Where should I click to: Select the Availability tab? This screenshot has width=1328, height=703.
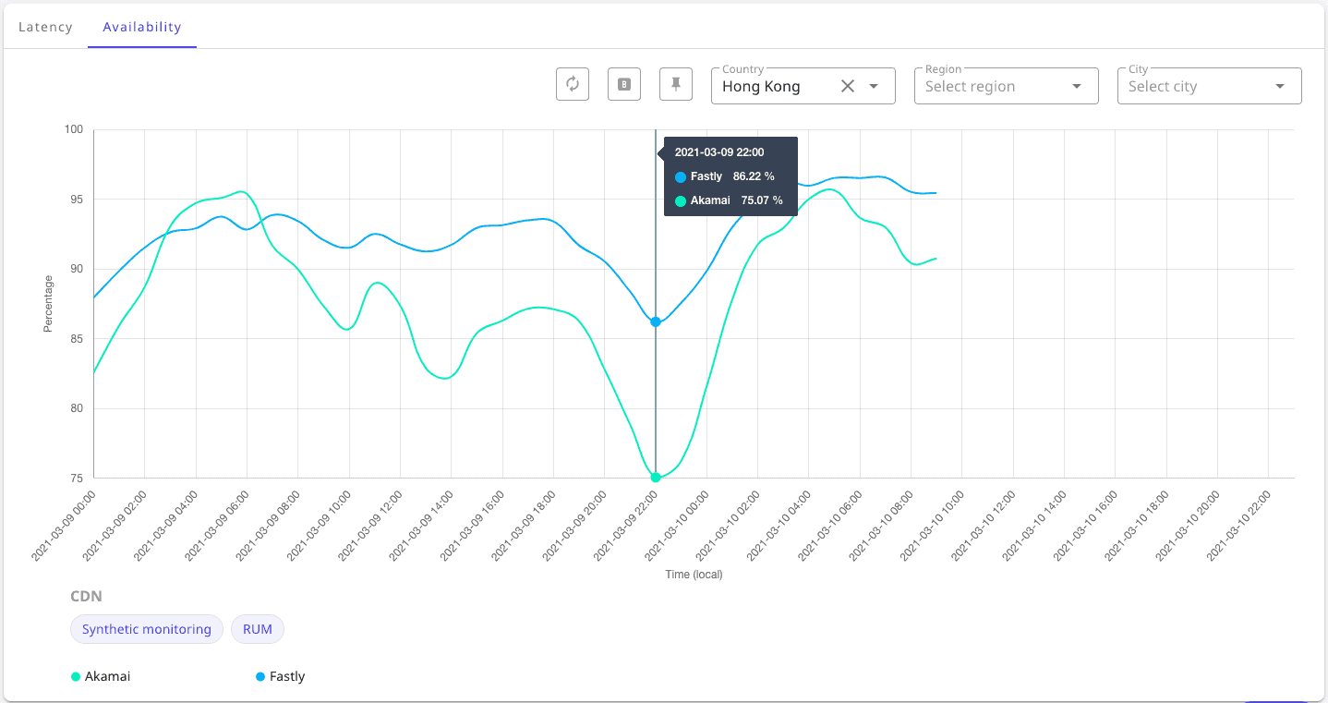coord(142,27)
